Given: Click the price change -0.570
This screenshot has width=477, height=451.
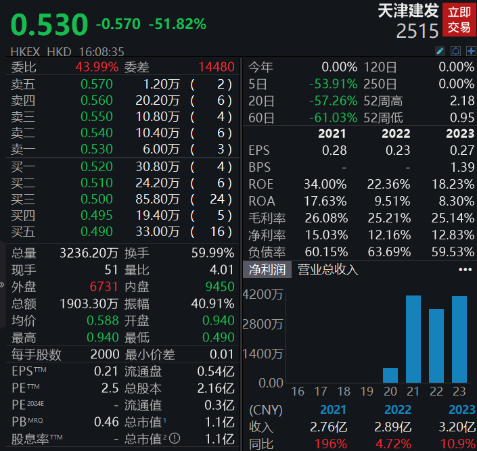Looking at the screenshot, I should pos(118,24).
